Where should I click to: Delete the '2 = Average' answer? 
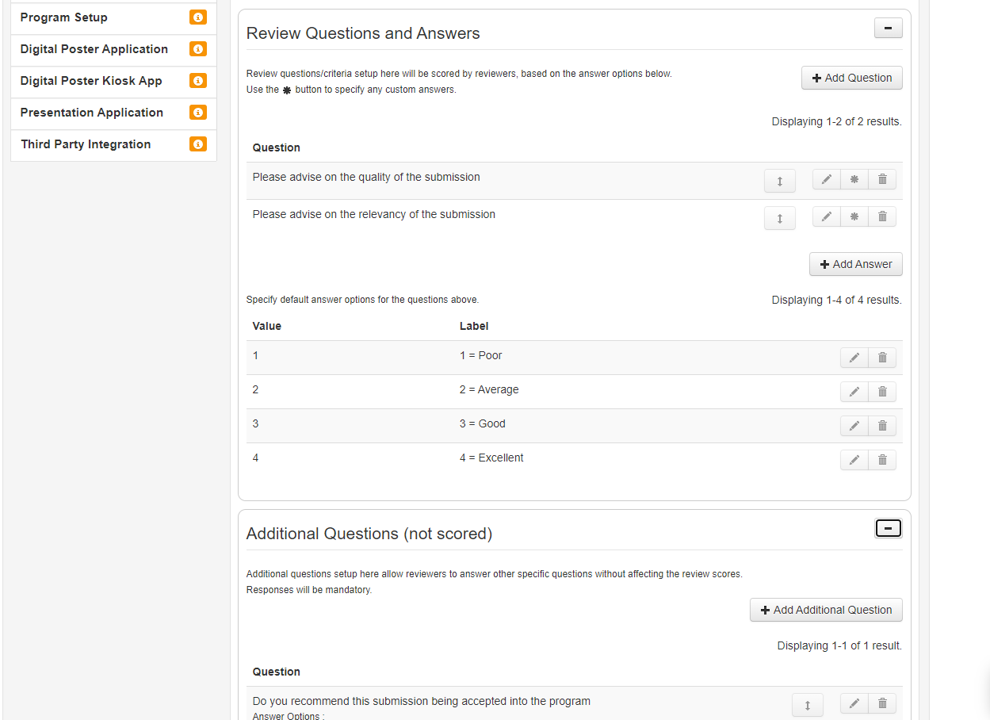point(882,392)
